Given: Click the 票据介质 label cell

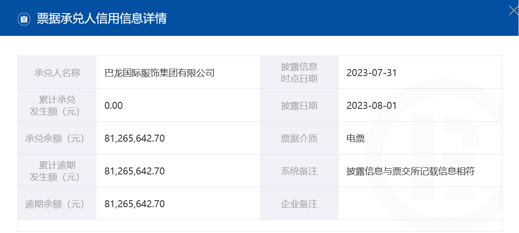Looking at the screenshot, I should (299, 138).
